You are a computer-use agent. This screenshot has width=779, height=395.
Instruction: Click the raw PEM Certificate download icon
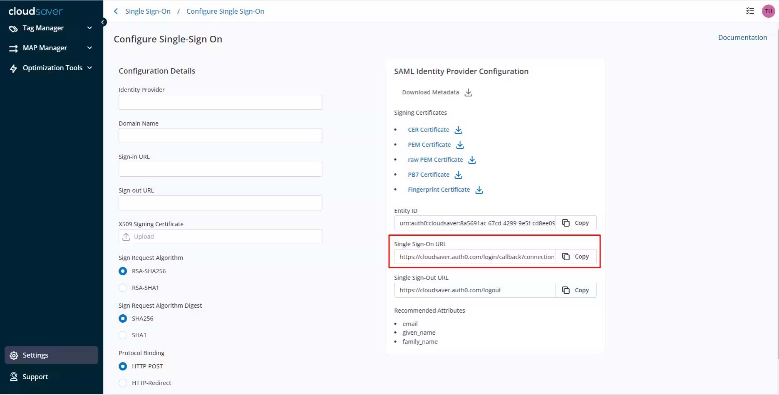pyautogui.click(x=472, y=160)
